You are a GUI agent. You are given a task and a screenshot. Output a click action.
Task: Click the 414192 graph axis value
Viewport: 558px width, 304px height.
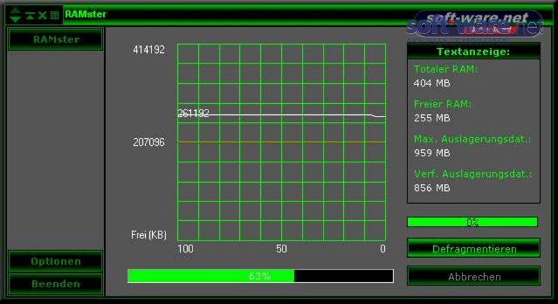click(149, 50)
